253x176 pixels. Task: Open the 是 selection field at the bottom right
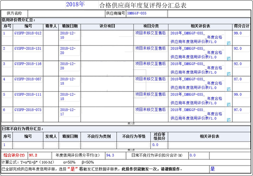pyautogui.click(x=230, y=169)
